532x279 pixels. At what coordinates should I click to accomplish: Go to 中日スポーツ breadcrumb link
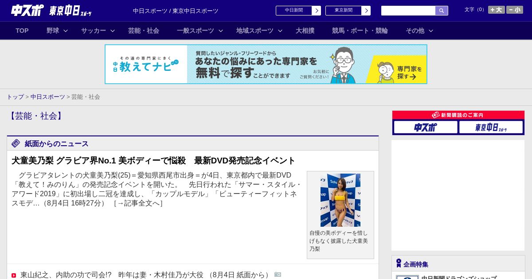click(x=48, y=97)
